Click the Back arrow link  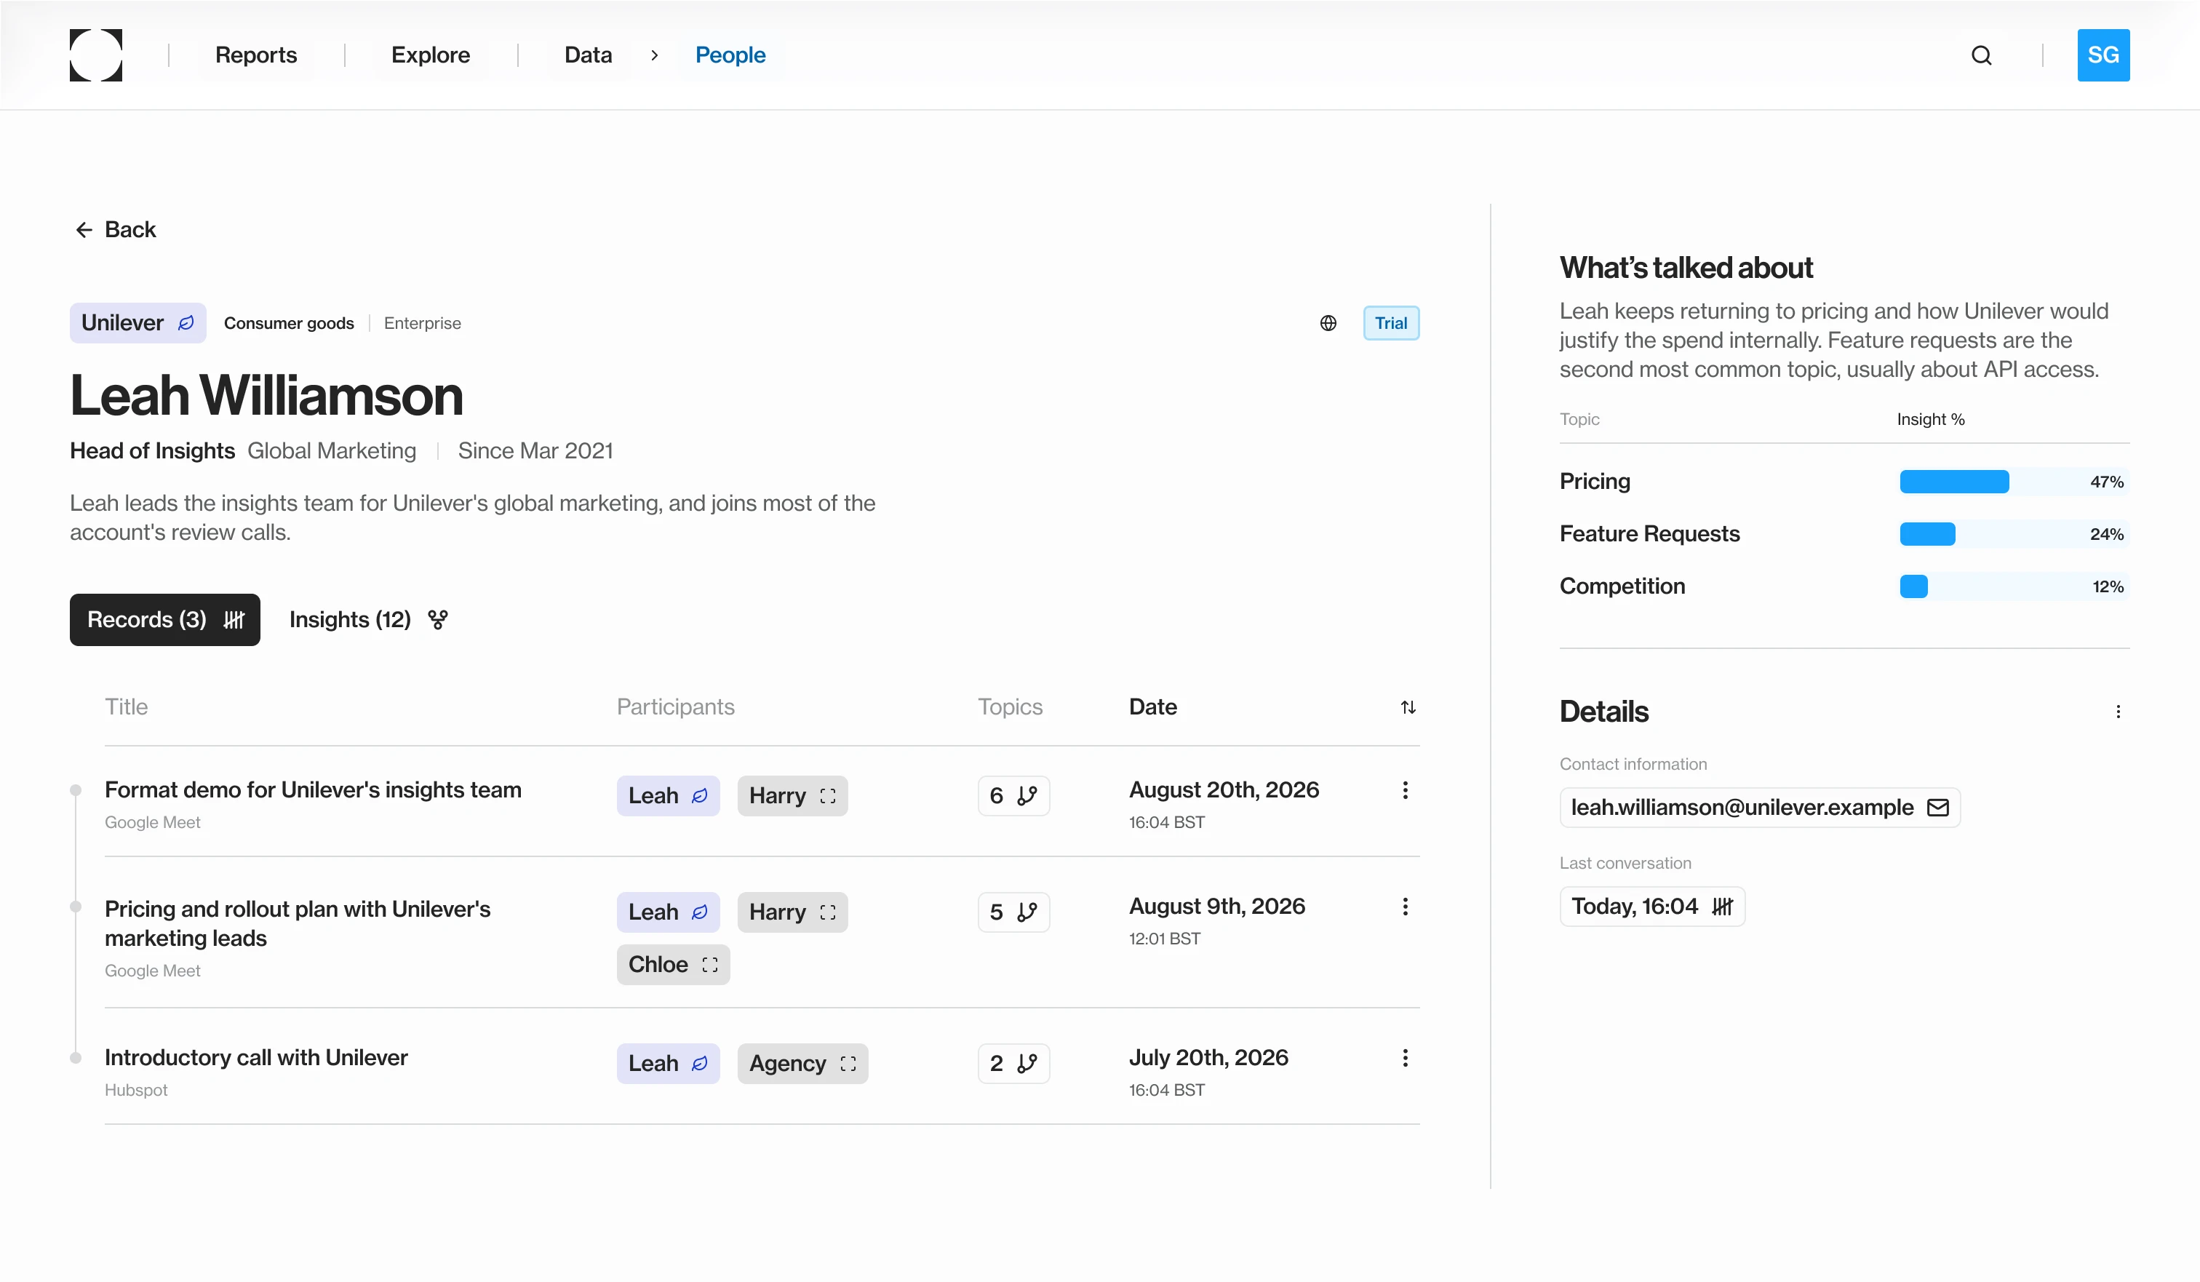click(115, 230)
